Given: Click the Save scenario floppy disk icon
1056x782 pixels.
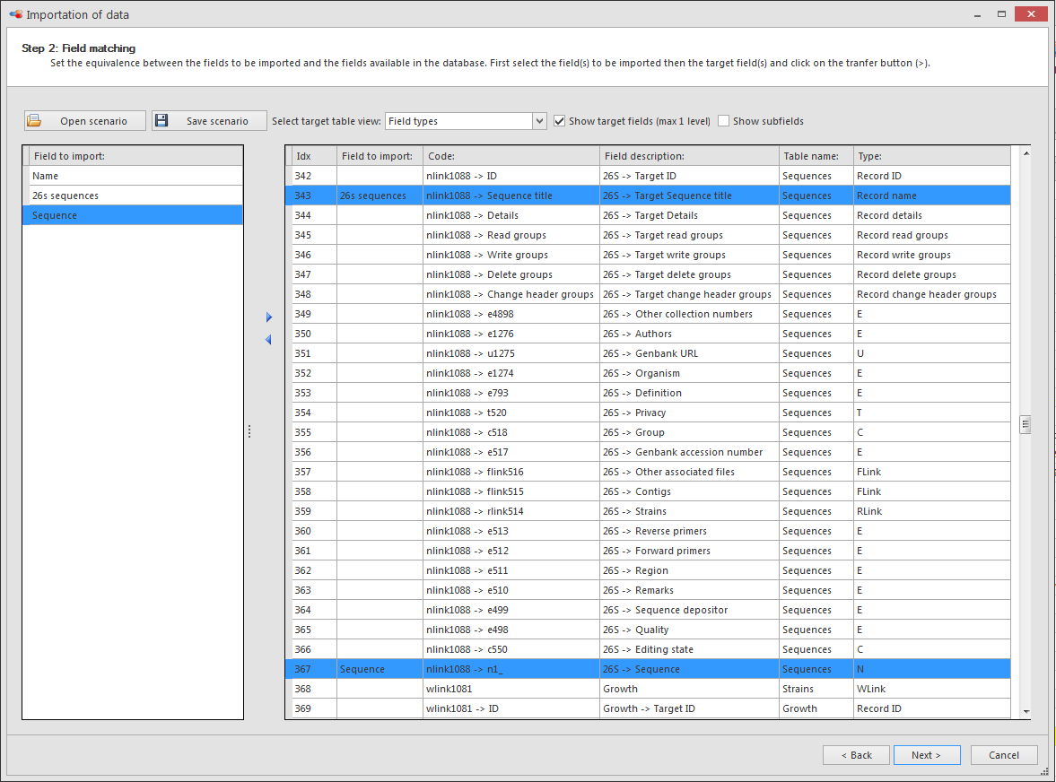Looking at the screenshot, I should 162,121.
